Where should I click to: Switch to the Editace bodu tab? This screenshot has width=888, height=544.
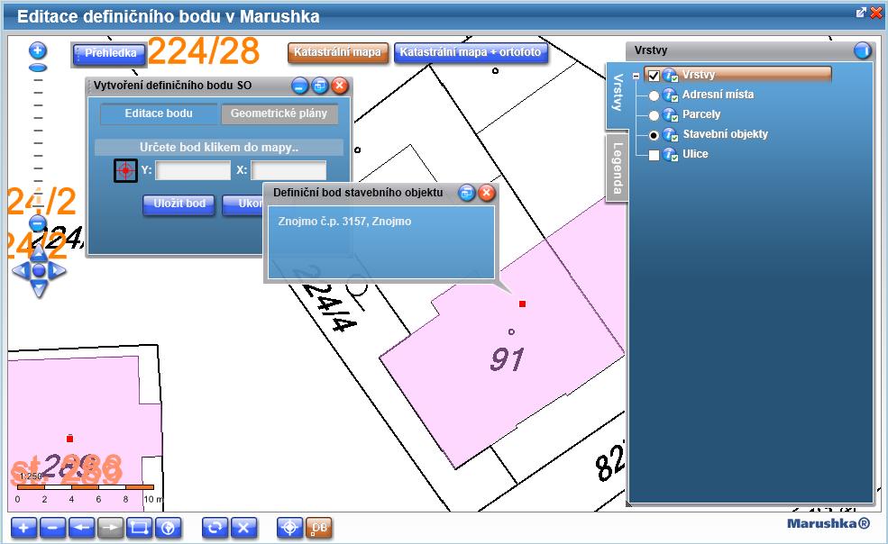click(159, 113)
